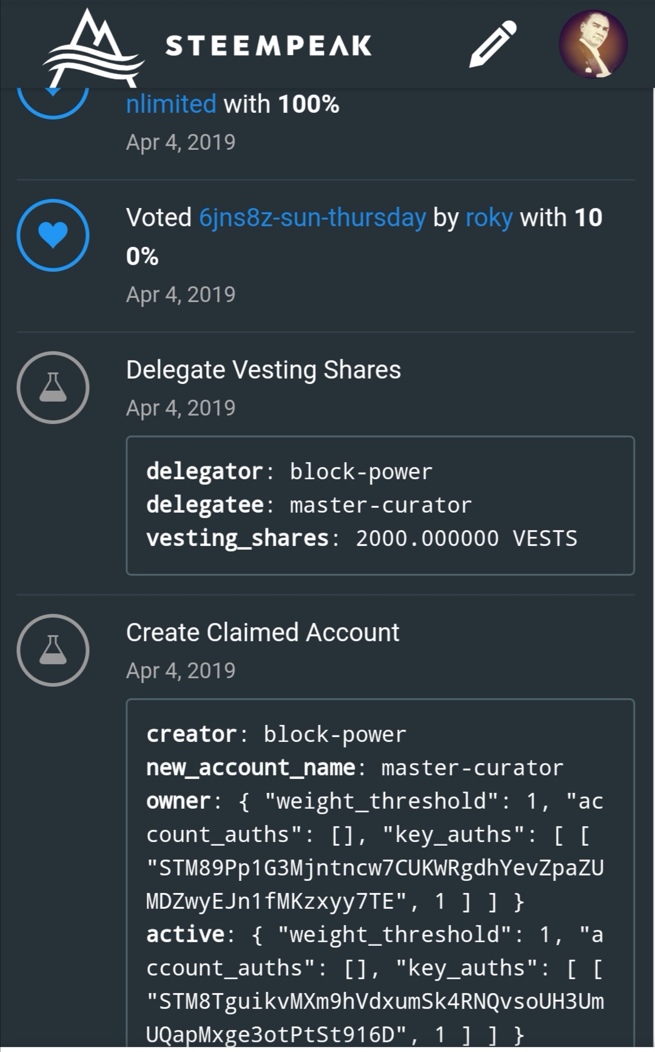655x1052 pixels.
Task: Click the creator block-power line
Action: click(276, 734)
